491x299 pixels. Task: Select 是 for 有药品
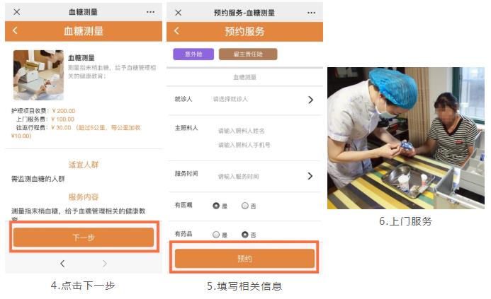point(216,235)
